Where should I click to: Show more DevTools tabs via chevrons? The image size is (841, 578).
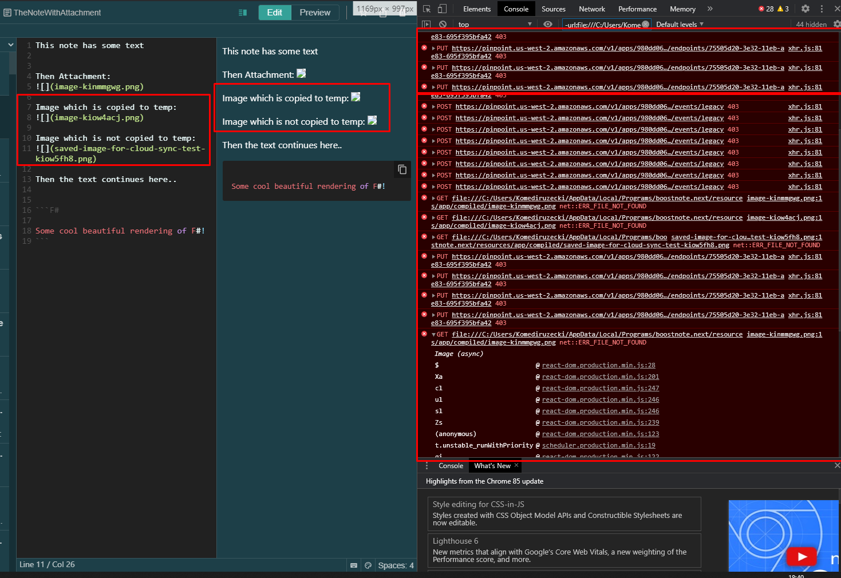click(710, 9)
